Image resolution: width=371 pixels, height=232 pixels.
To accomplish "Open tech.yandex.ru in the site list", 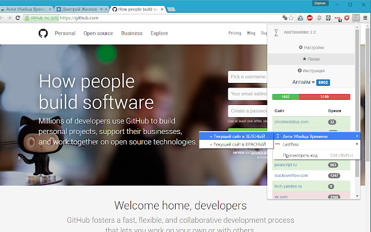I will click(288, 186).
